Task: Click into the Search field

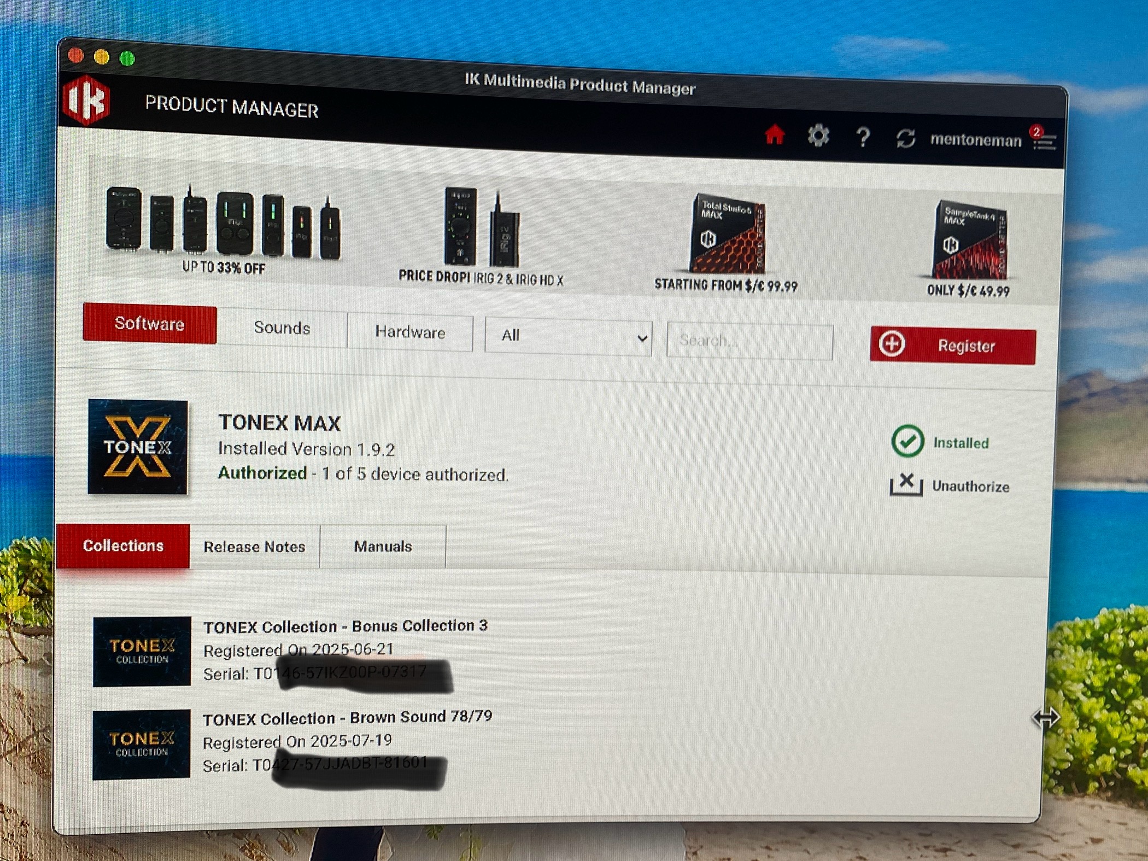Action: 749,342
